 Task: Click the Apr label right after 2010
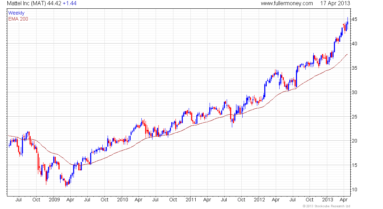click(139, 200)
